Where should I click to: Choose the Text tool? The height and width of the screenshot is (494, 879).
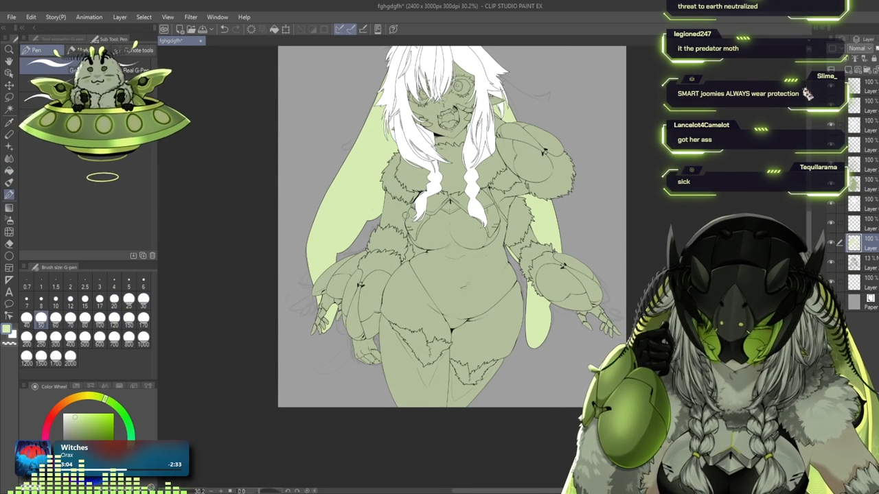9,292
